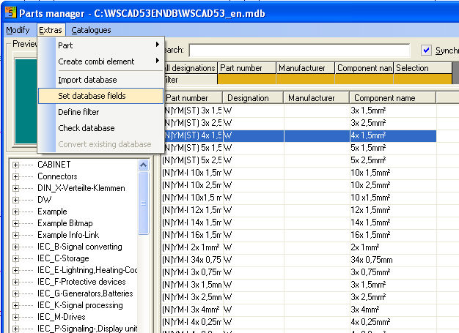Expand the CABINET tree node

pos(16,165)
